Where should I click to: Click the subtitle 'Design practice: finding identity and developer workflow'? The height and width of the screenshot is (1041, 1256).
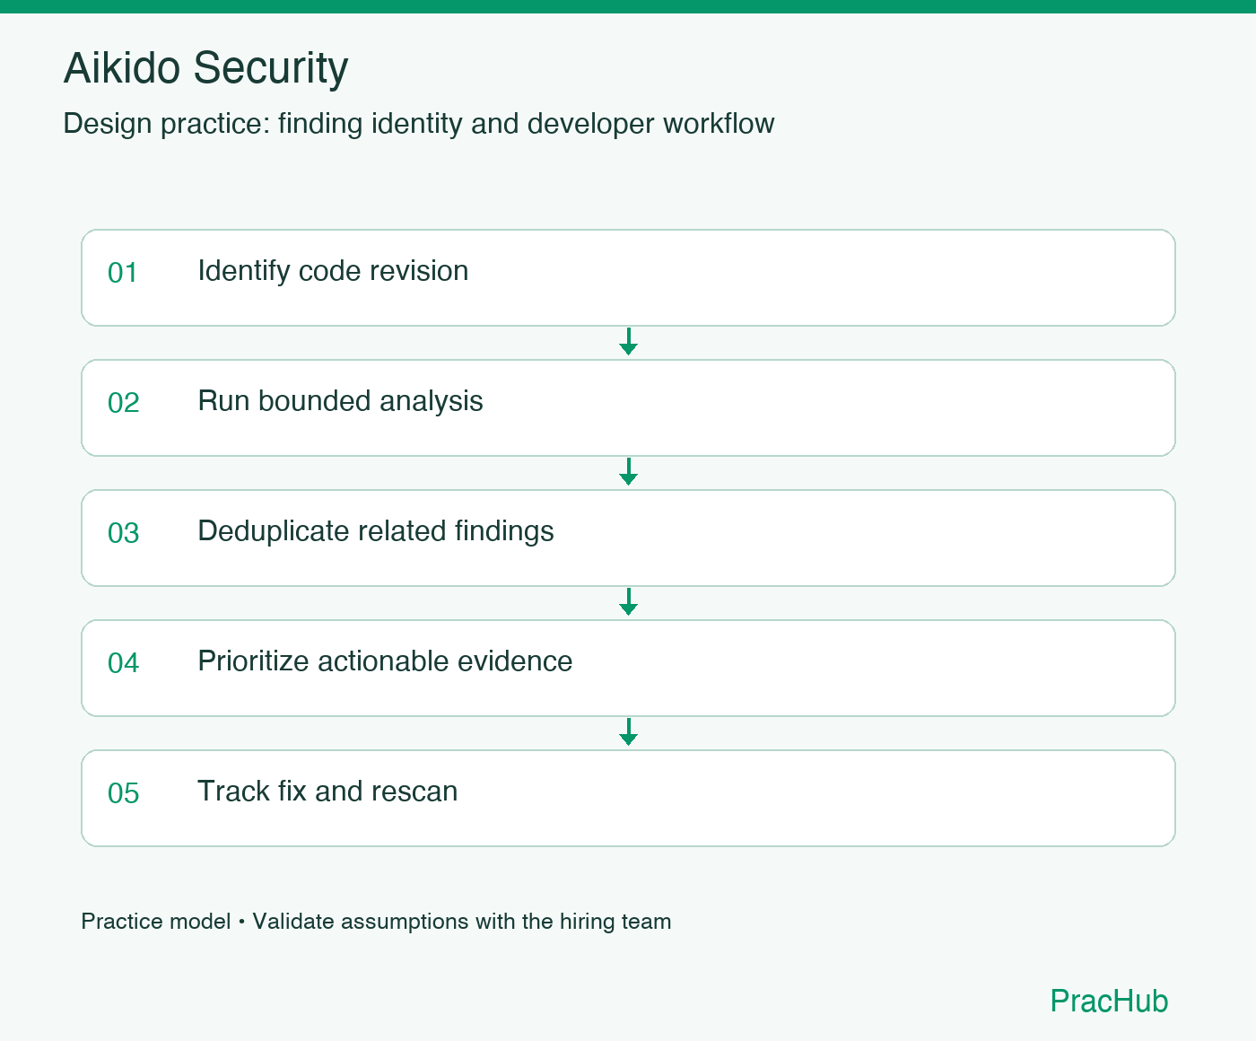(x=419, y=124)
